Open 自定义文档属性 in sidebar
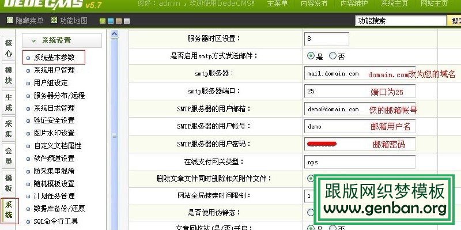 [58, 146]
